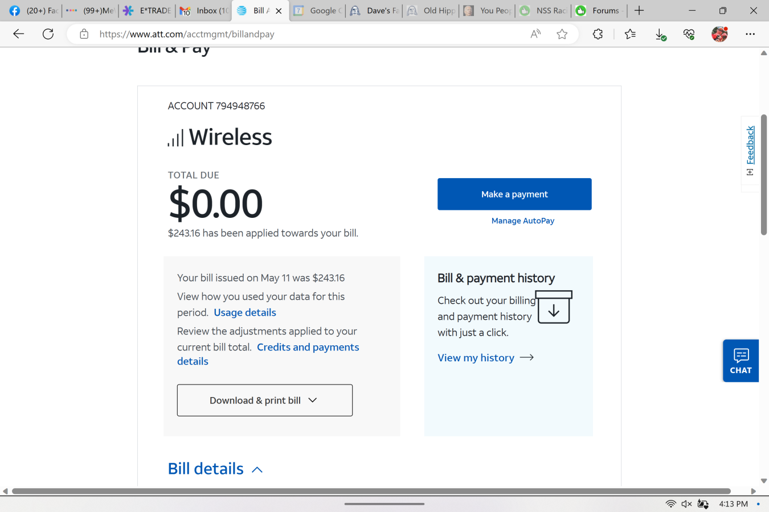Click the browser back arrow
The width and height of the screenshot is (769, 512).
click(x=18, y=34)
